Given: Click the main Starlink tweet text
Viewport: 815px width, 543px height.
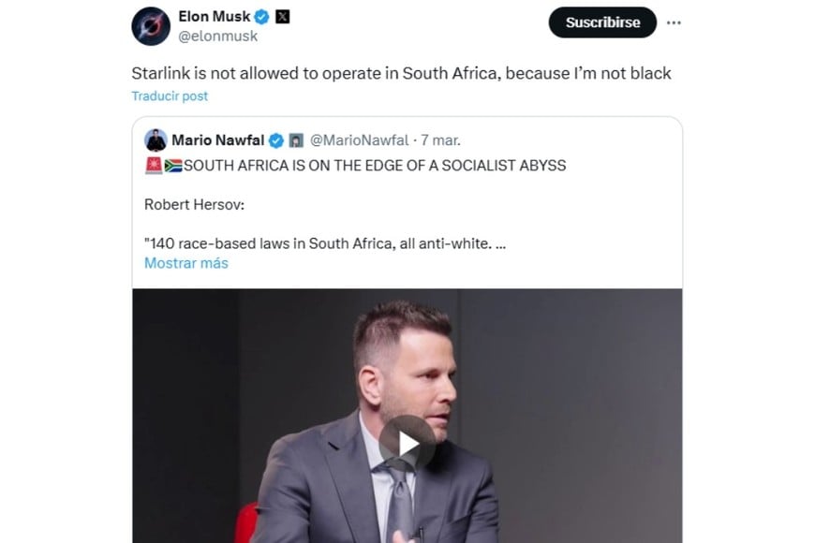Looking at the screenshot, I should pyautogui.click(x=401, y=72).
